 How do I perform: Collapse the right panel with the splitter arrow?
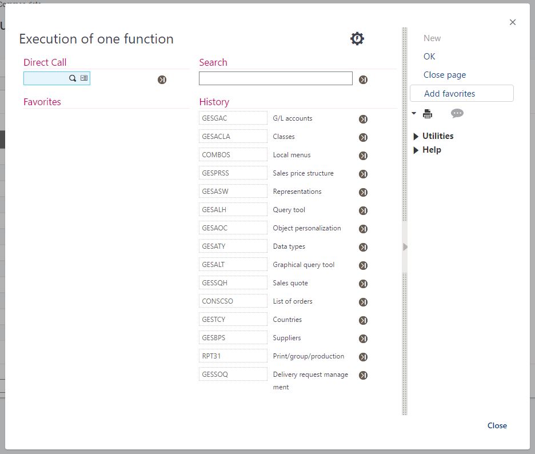click(x=405, y=247)
